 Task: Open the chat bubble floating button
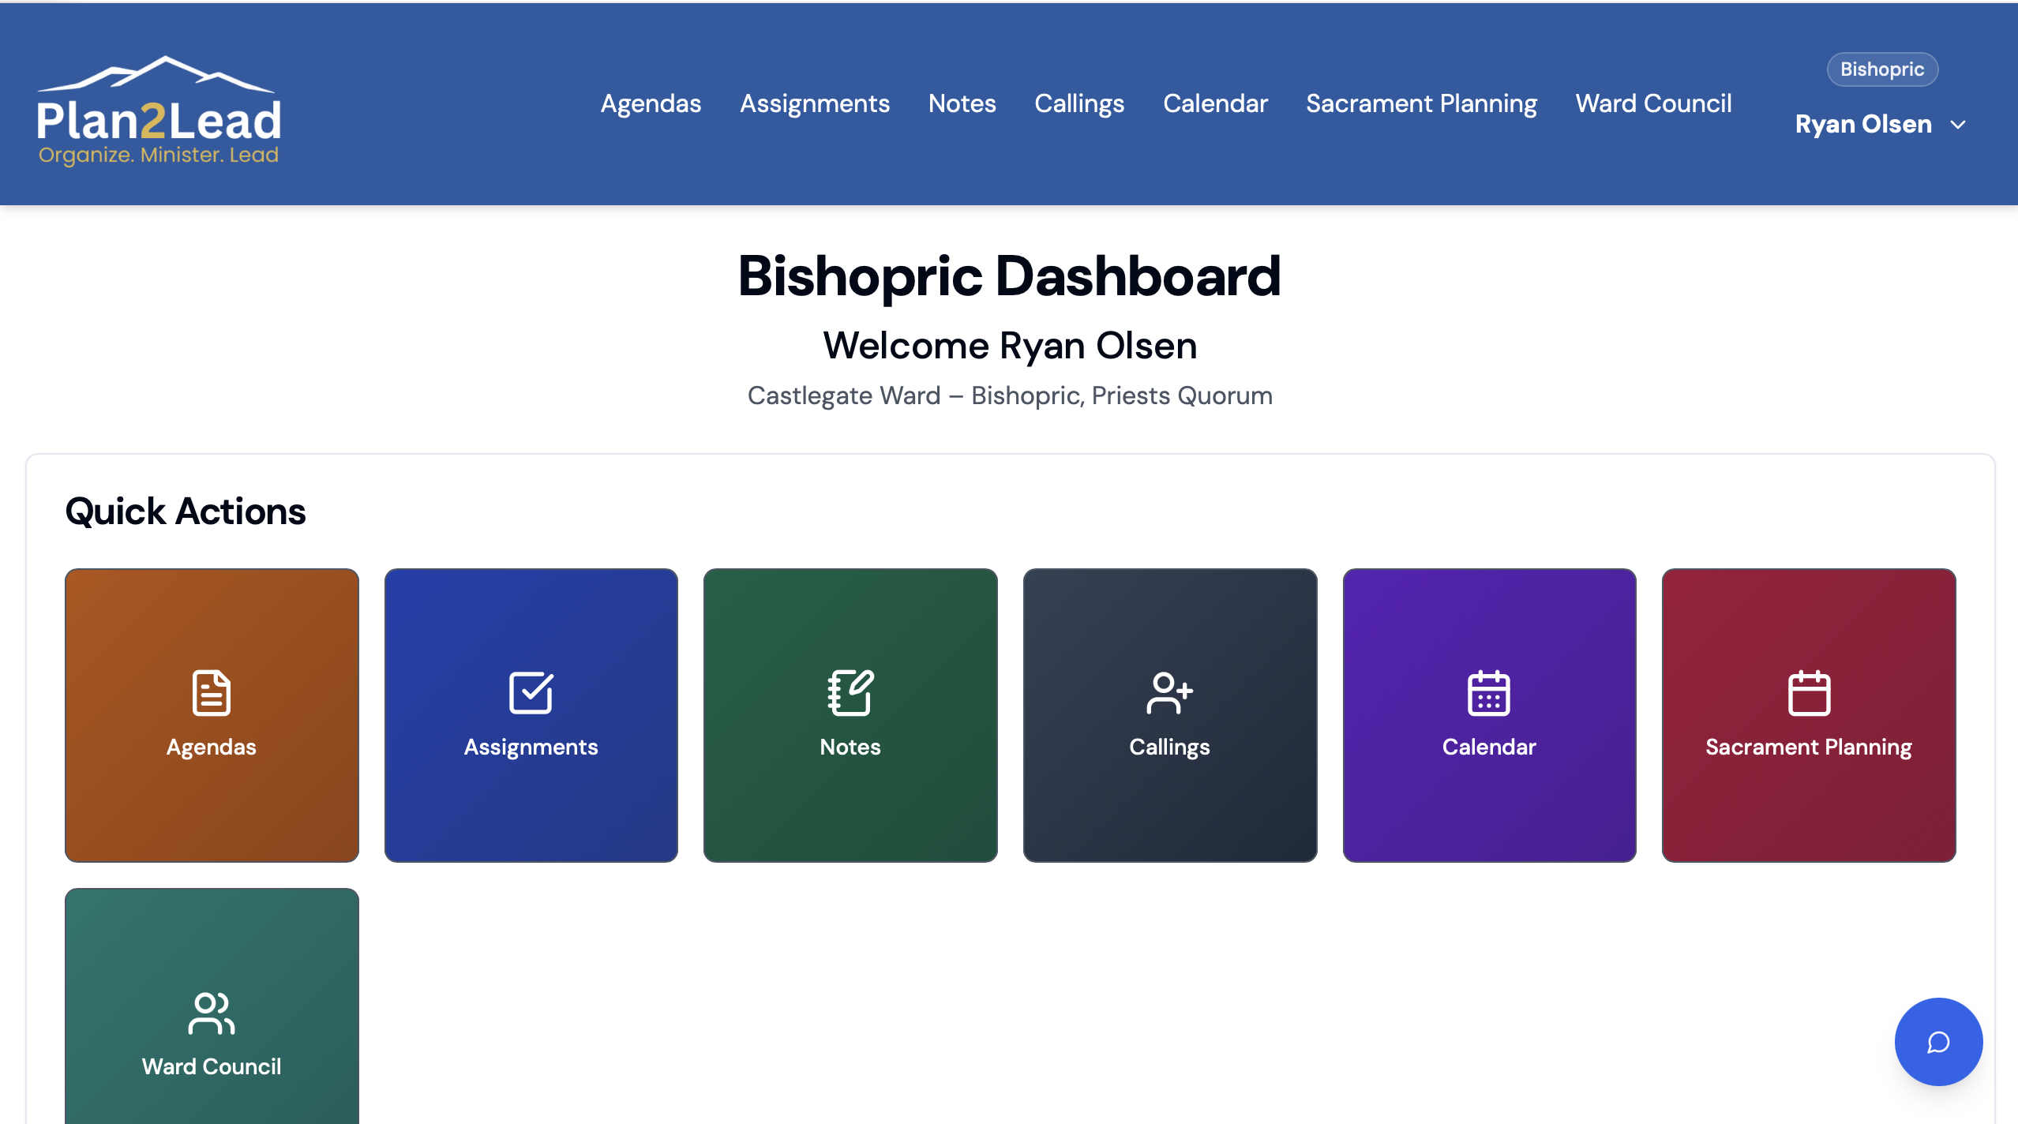click(1937, 1041)
